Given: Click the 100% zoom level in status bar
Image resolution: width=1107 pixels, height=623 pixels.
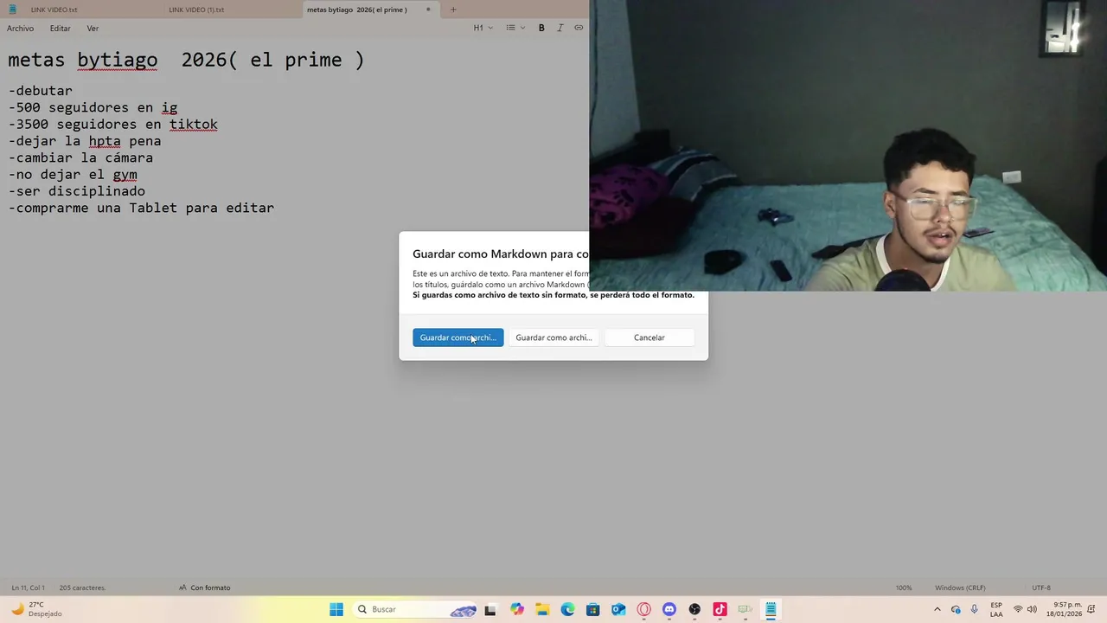Looking at the screenshot, I should (x=904, y=588).
